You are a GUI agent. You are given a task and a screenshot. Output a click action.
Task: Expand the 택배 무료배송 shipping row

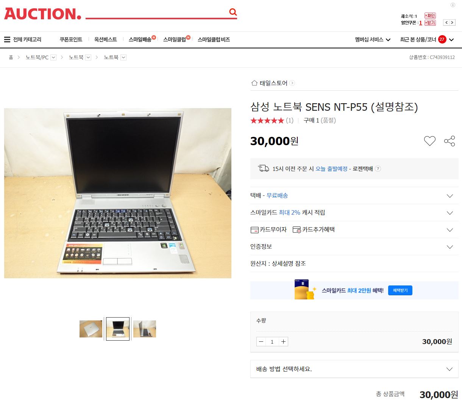[354, 195]
